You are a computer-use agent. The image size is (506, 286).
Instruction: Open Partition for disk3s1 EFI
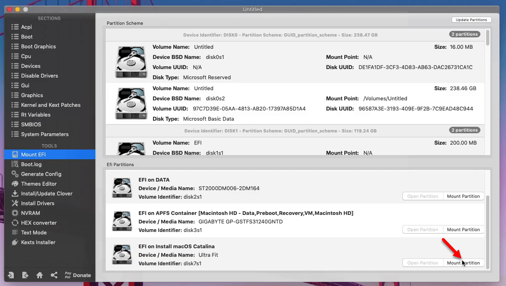[422, 230]
